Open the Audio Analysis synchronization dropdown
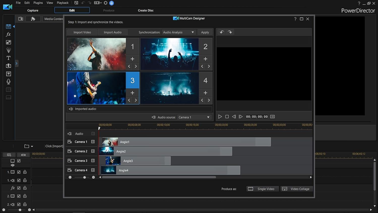Image resolution: width=378 pixels, height=213 pixels. tap(179, 32)
